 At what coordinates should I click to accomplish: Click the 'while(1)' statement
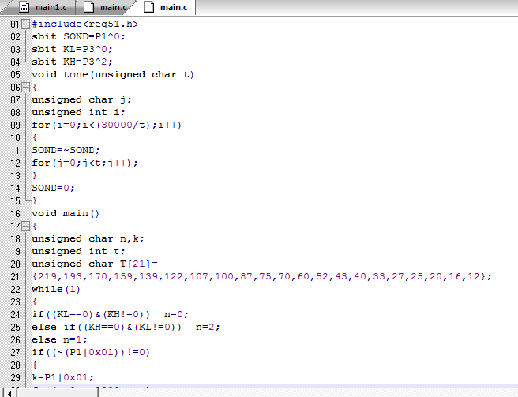click(x=56, y=290)
